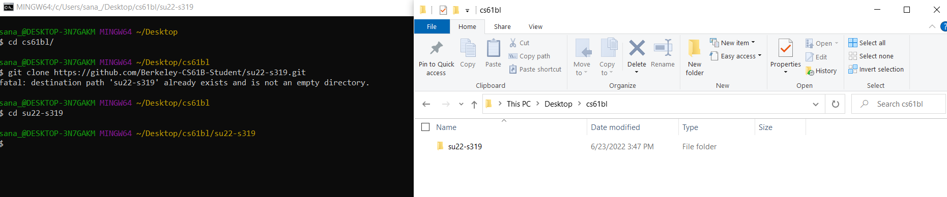This screenshot has height=197, width=947.
Task: Open the File menu tab
Action: pos(432,27)
